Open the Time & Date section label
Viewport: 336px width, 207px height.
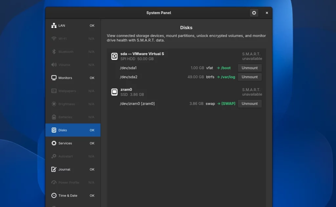tap(68, 196)
